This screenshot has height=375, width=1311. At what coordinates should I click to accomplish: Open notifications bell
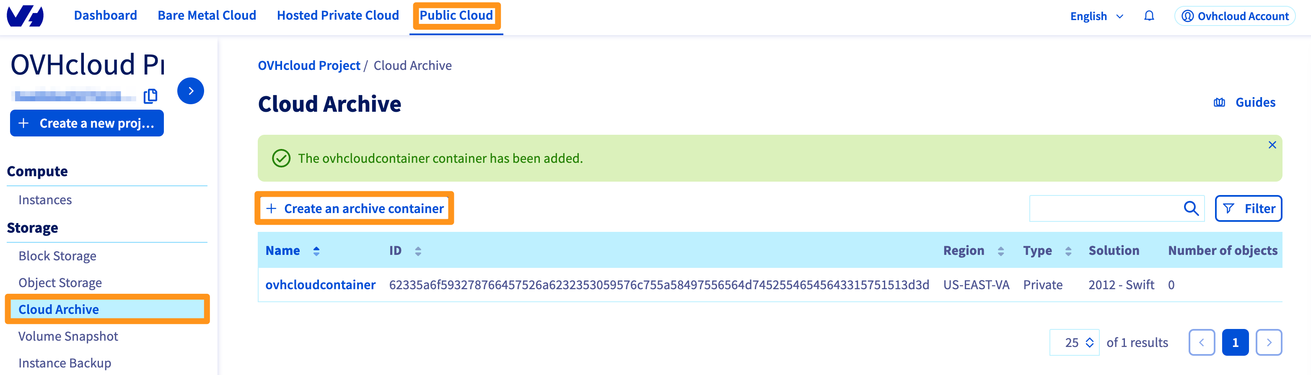coord(1149,16)
